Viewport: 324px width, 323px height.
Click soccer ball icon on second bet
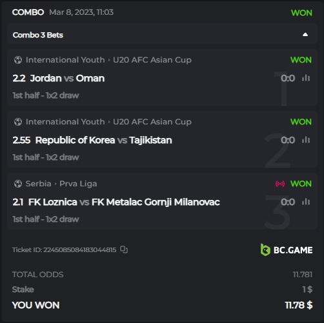18,122
